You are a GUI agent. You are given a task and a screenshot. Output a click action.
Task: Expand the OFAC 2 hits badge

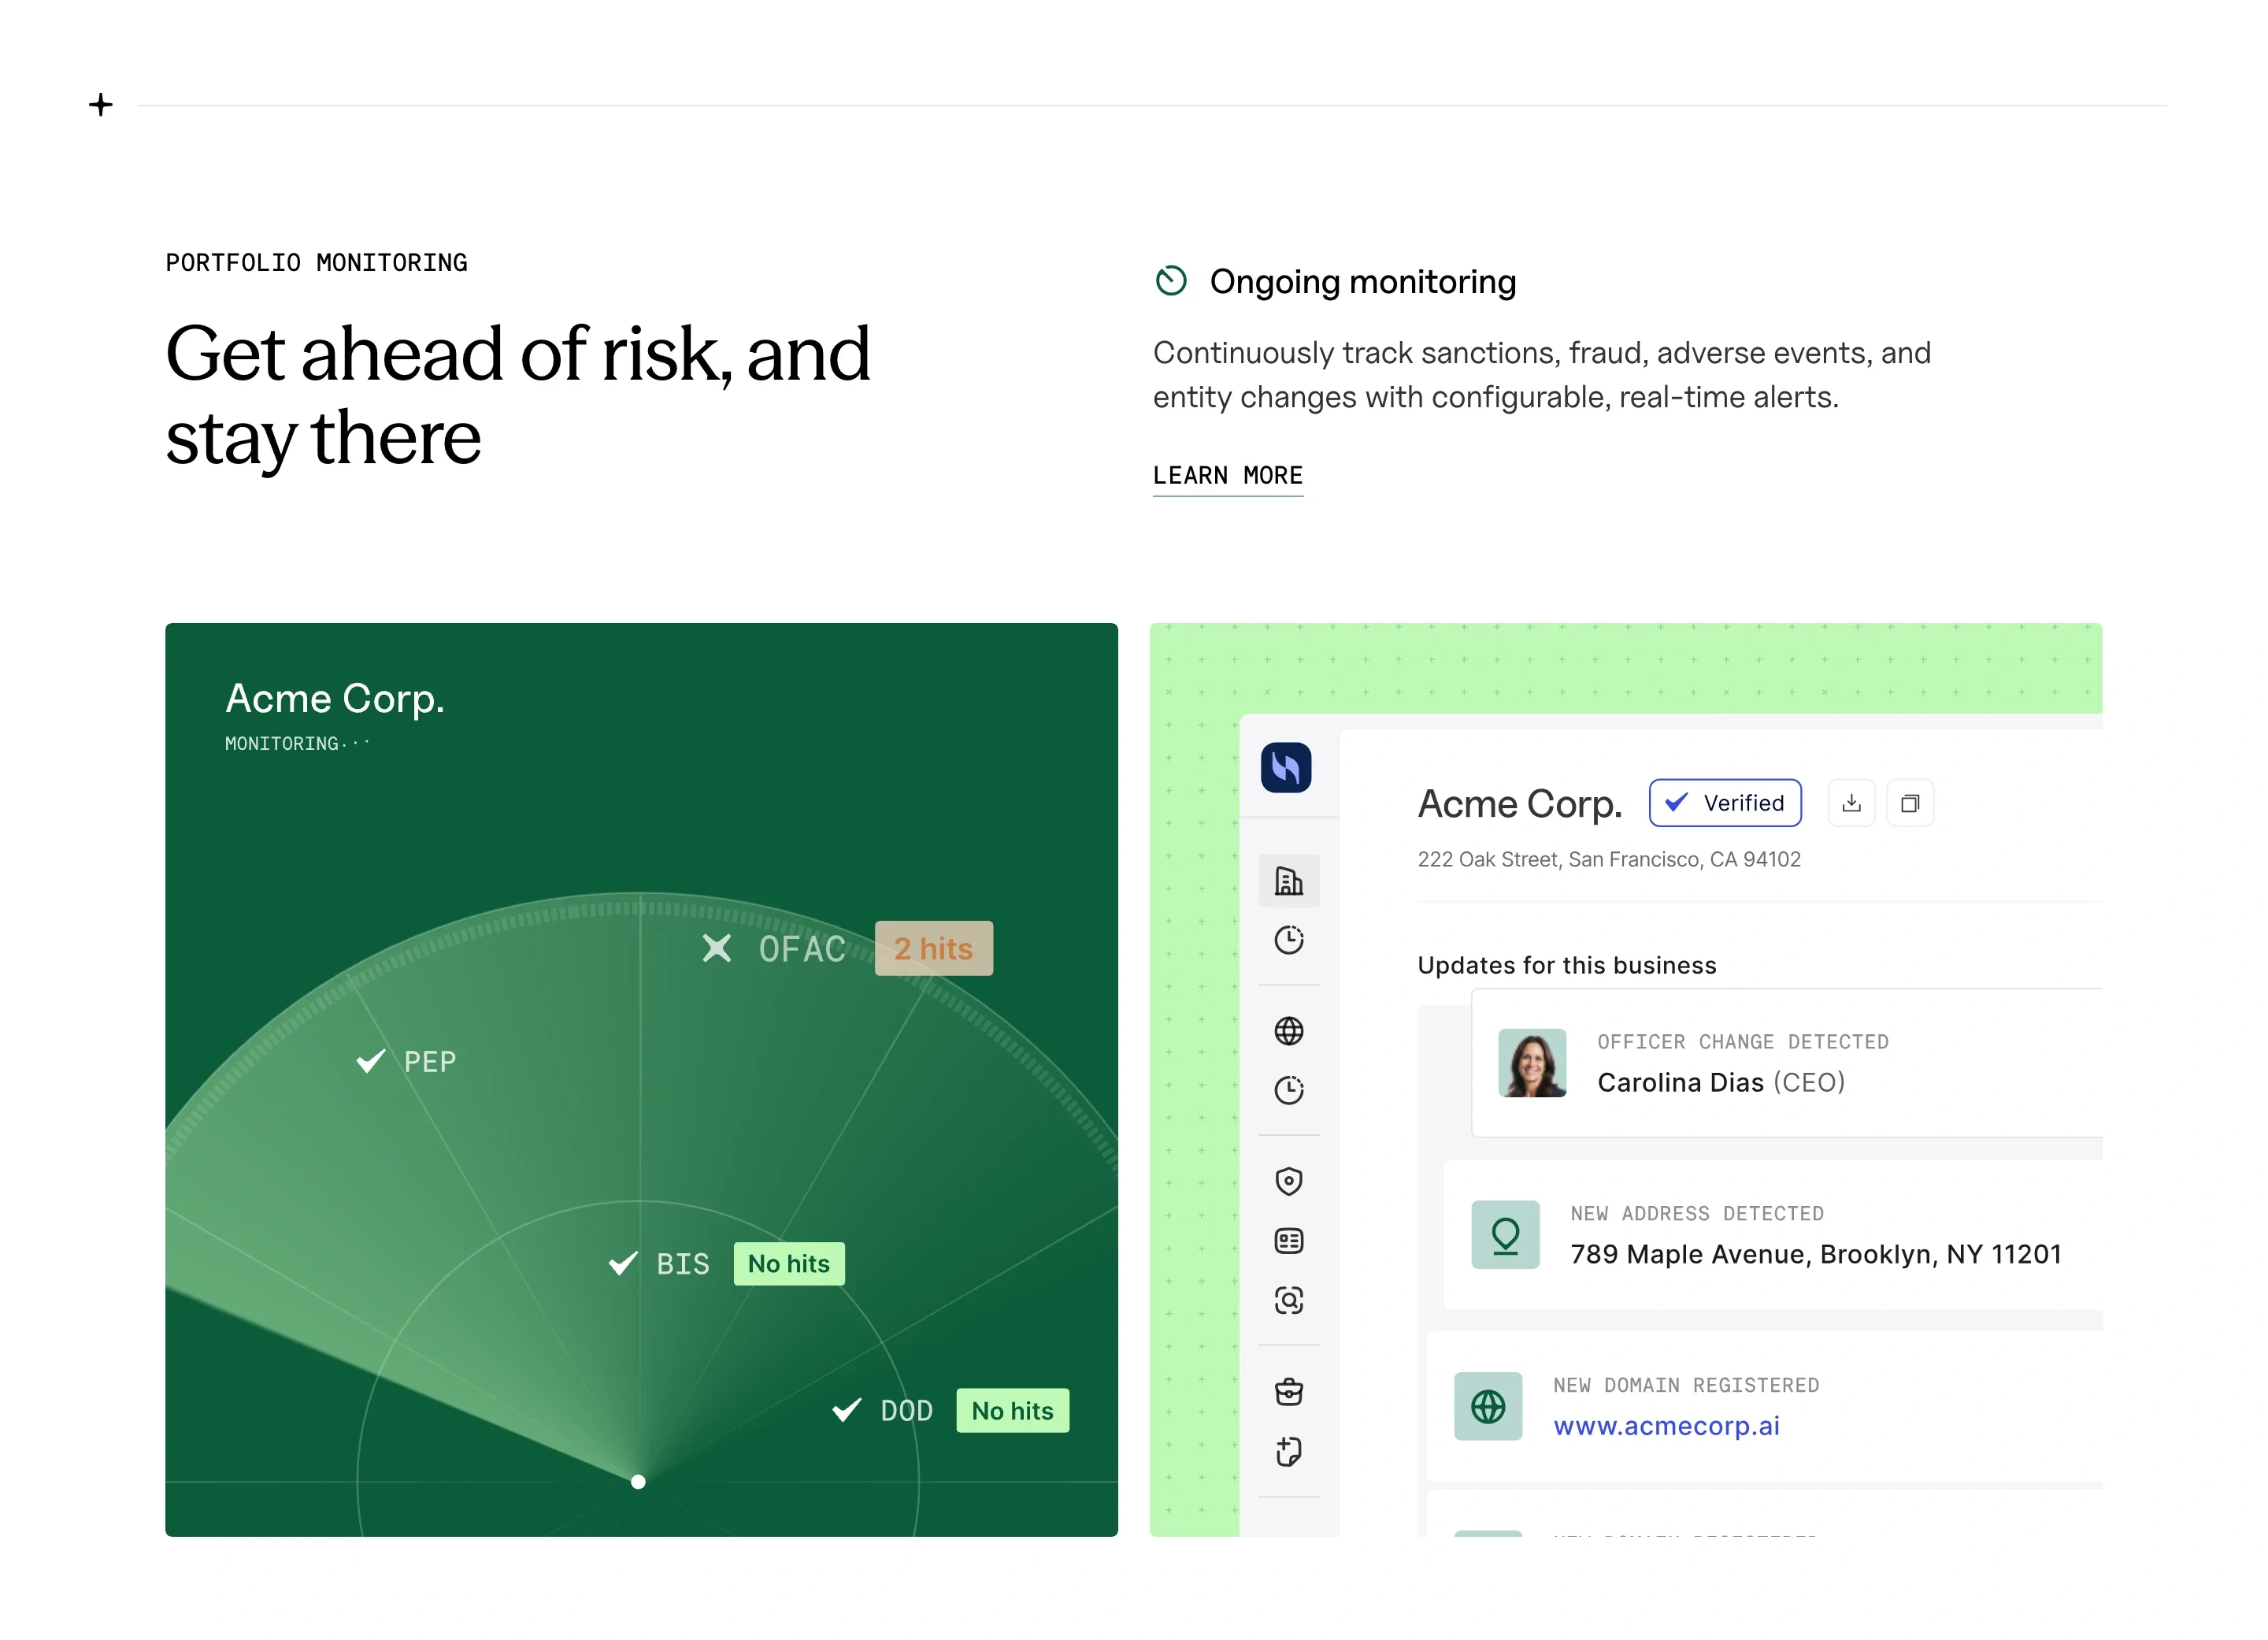[x=933, y=948]
